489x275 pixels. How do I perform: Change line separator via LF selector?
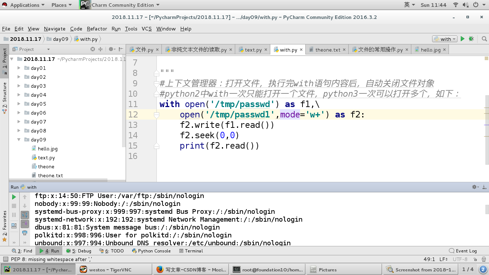444,259
